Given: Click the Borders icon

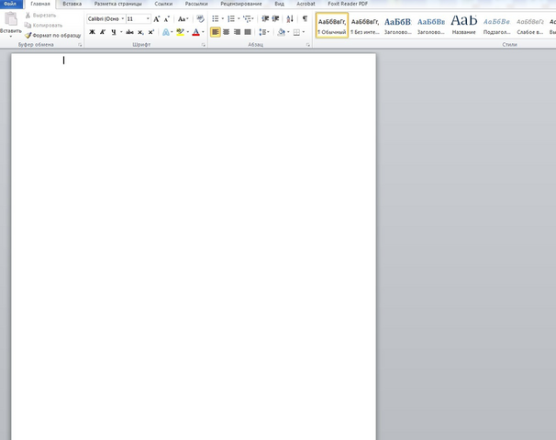Looking at the screenshot, I should pyautogui.click(x=296, y=32).
